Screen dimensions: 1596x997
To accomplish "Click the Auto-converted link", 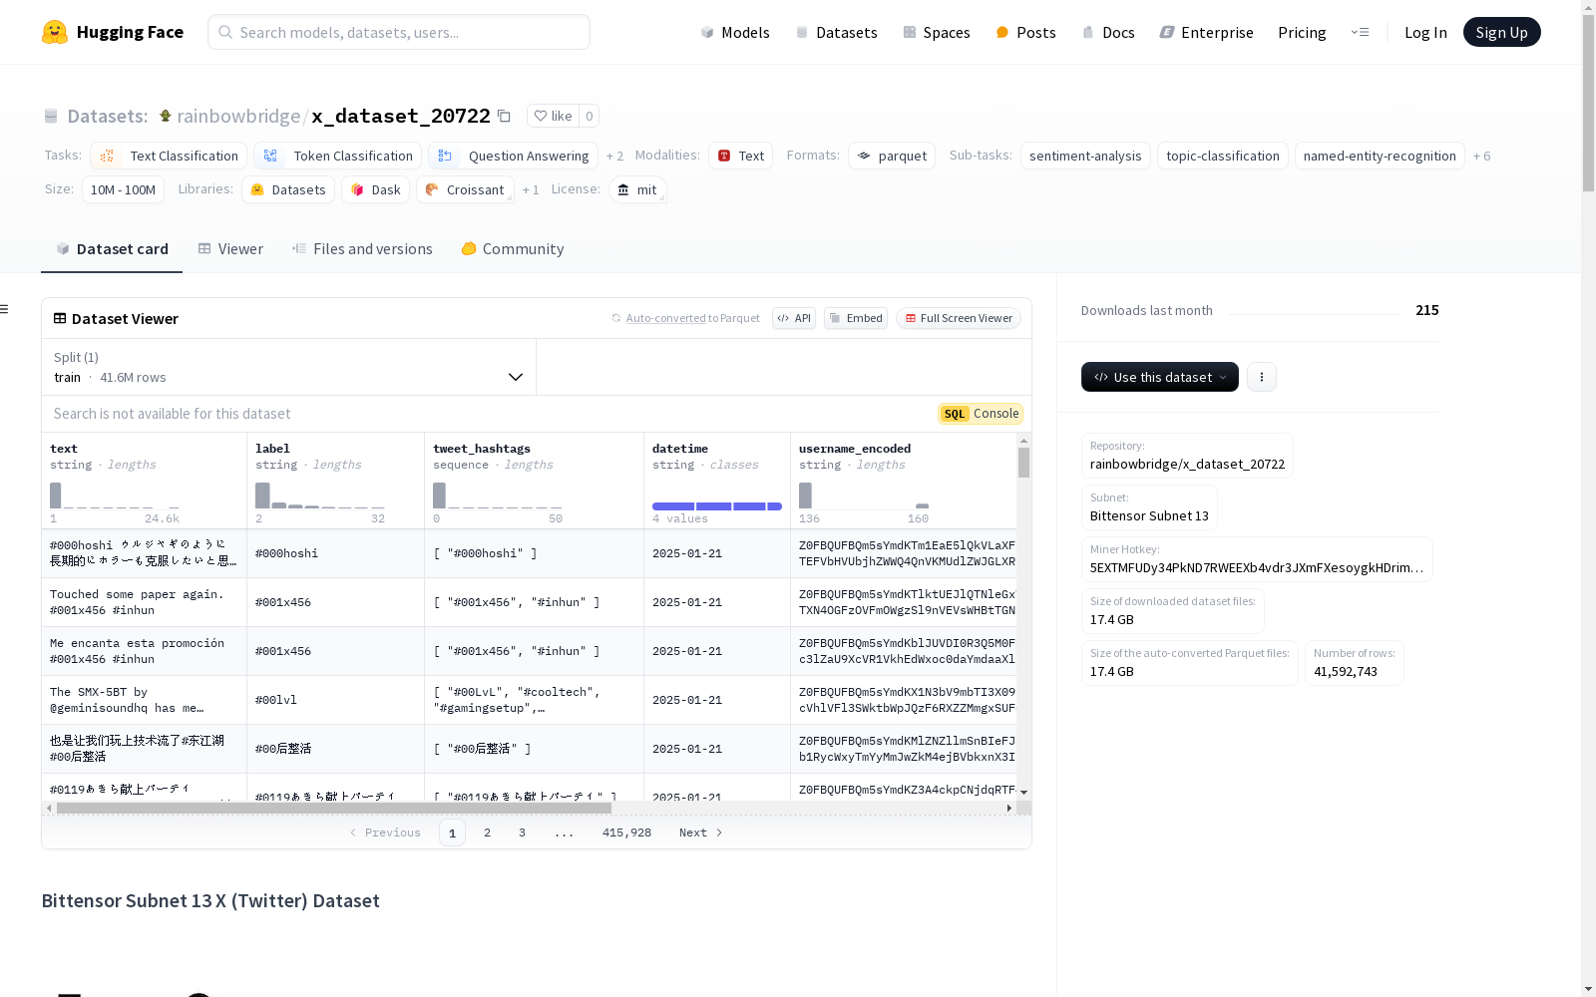I will (x=665, y=318).
